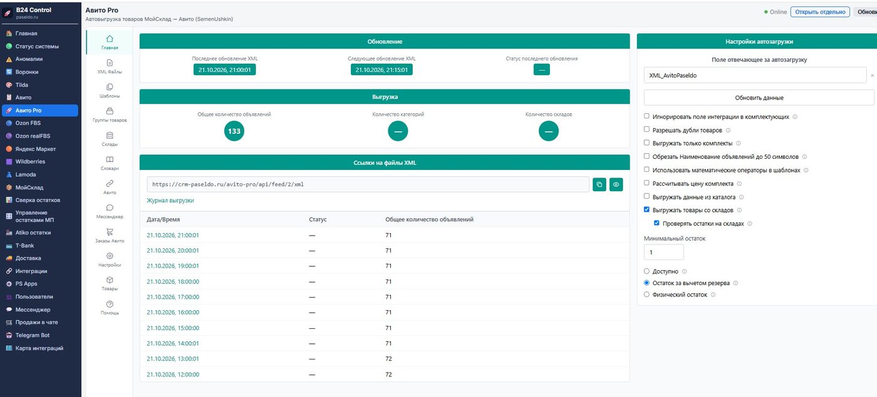This screenshot has height=397, width=877.
Task: Enable Выгружать данные из каталога checkbox
Action: pyautogui.click(x=646, y=197)
